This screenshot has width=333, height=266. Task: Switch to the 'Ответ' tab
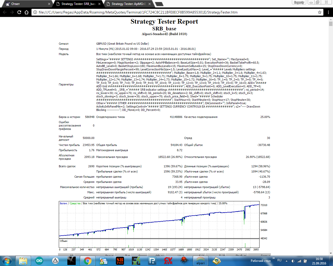[x=28, y=4]
